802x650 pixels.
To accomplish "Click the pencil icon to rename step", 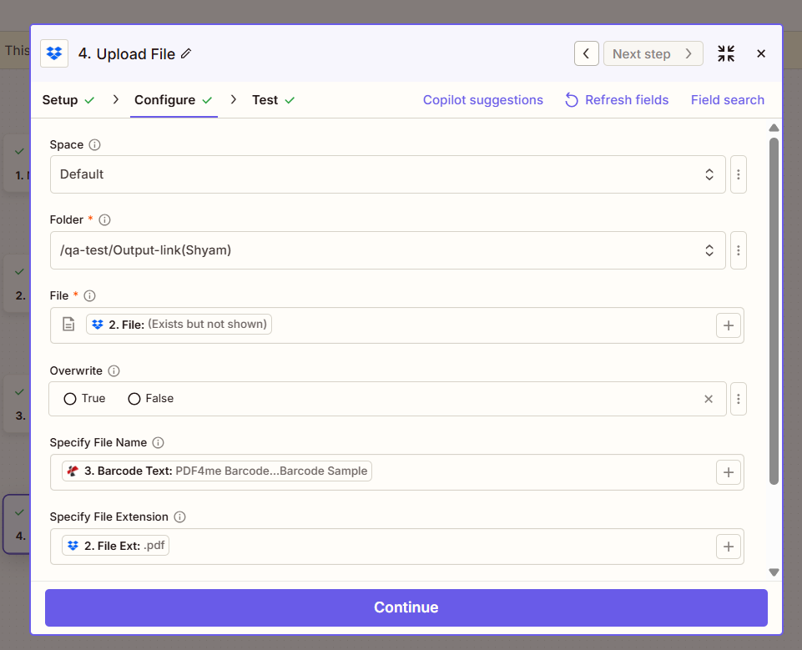I will [x=186, y=54].
